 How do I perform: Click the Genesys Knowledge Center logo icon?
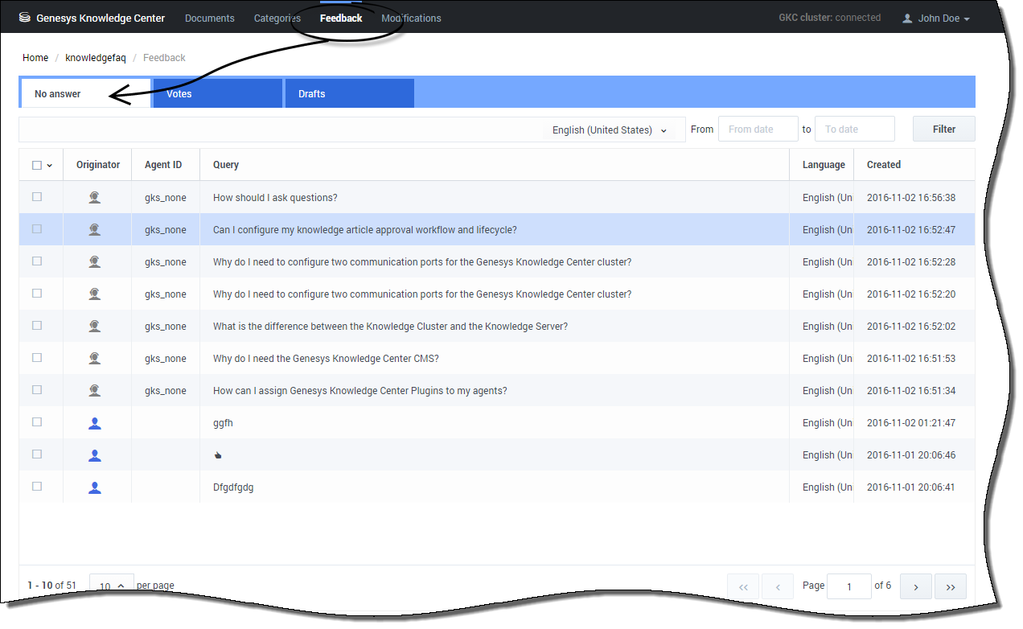24,18
